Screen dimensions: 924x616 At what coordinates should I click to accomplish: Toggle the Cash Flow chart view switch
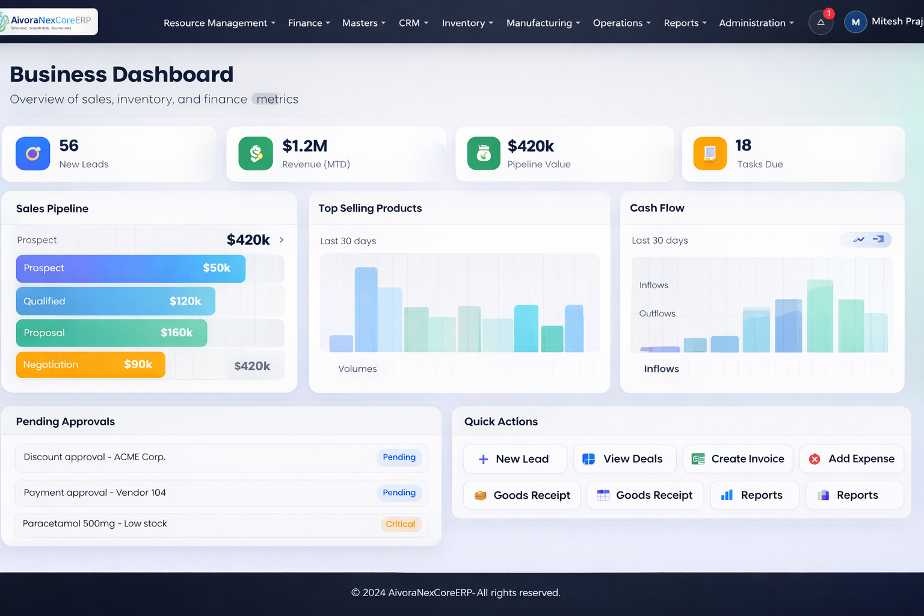(866, 239)
